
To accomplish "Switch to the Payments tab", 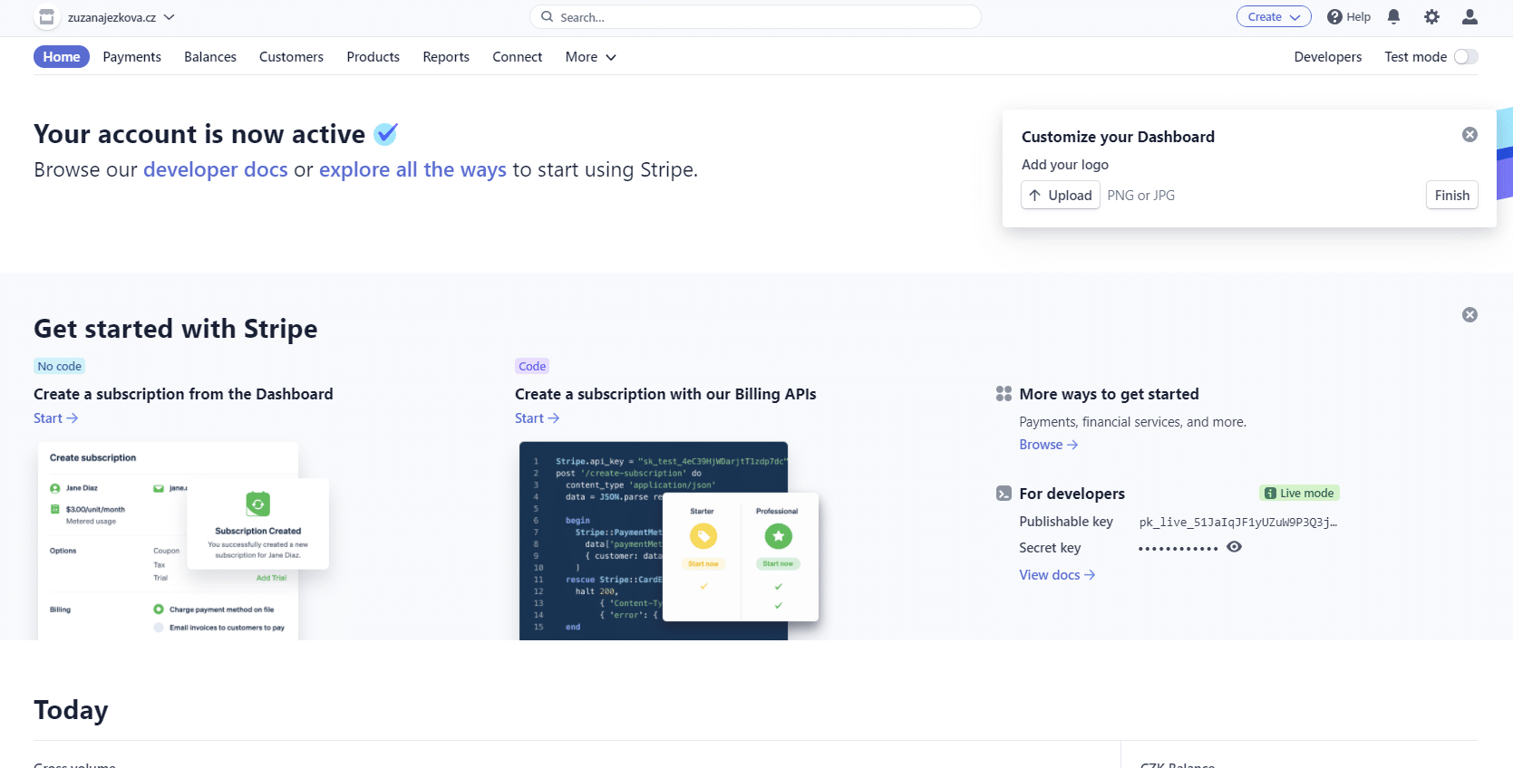I will [131, 57].
